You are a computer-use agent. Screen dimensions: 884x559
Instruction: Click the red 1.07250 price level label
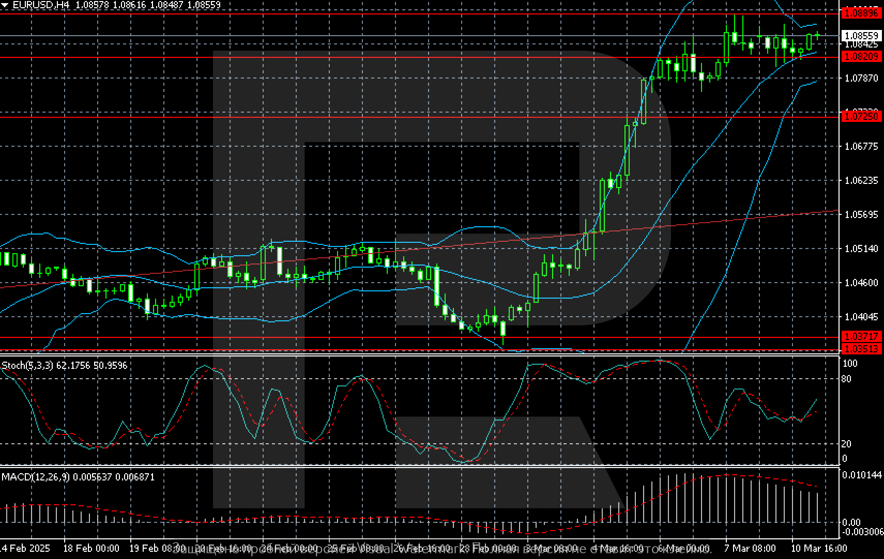click(x=861, y=117)
